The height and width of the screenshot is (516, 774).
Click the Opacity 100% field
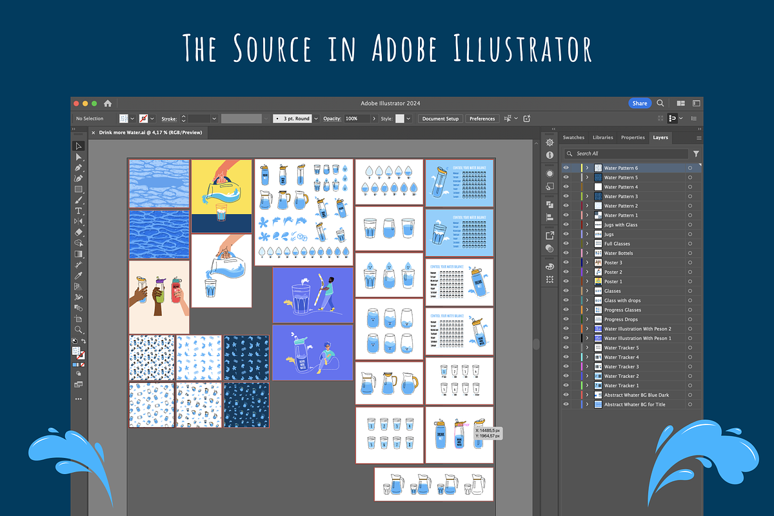tap(357, 119)
